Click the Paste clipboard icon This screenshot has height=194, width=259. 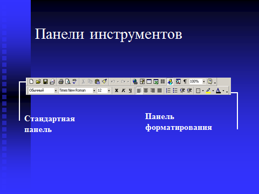tap(97, 81)
